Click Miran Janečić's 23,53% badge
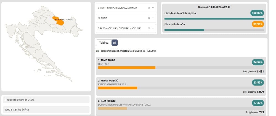 258,82
